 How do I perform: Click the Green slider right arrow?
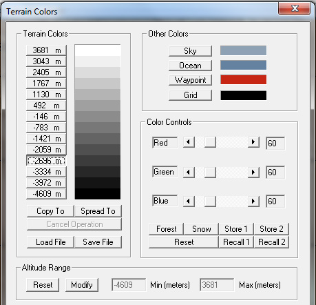click(x=253, y=172)
